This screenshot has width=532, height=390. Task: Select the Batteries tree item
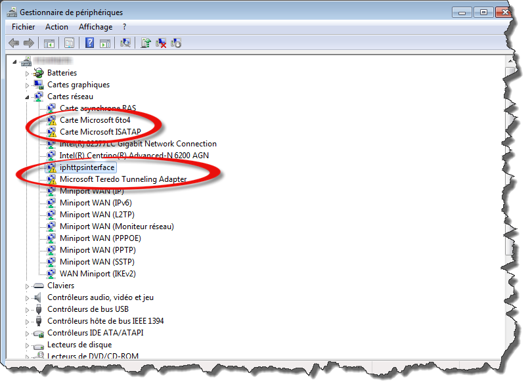(x=62, y=73)
